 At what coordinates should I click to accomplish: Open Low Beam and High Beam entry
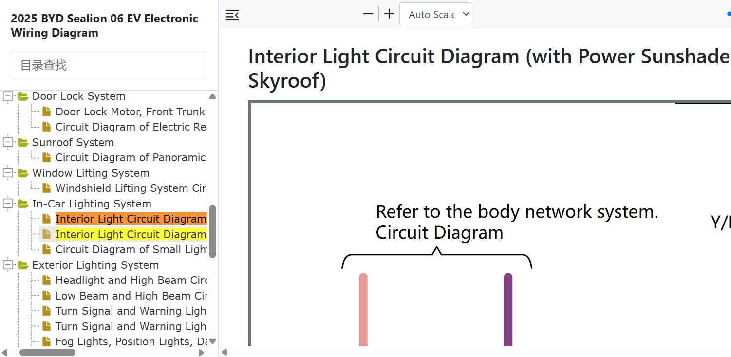[131, 296]
